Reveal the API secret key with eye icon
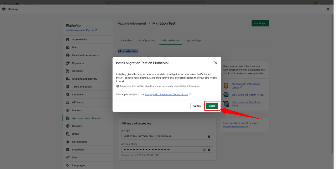336x169 pixels. point(204,150)
